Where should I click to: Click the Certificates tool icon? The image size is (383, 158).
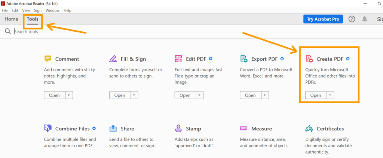(309, 129)
